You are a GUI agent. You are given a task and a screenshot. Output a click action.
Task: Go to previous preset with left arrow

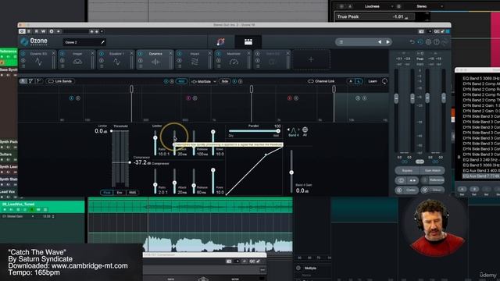(380, 41)
